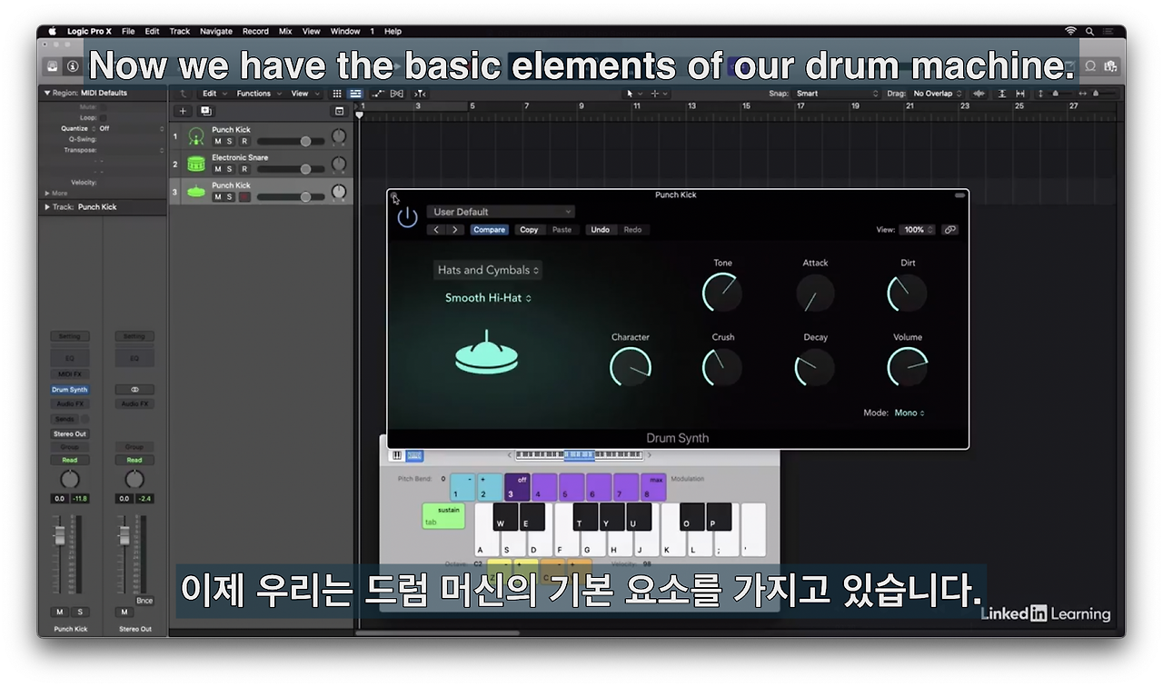Mute the Electronic Snare track

click(x=217, y=169)
